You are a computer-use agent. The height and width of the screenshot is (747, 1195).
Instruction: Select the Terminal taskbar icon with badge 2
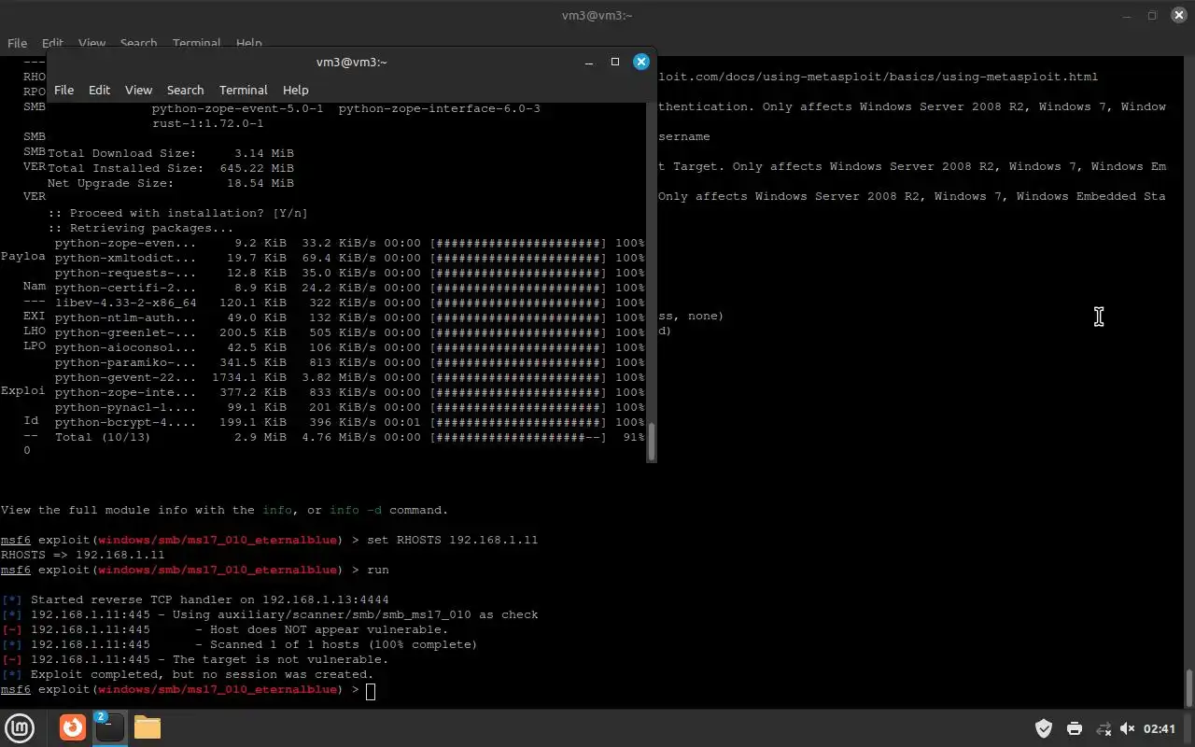coord(108,727)
